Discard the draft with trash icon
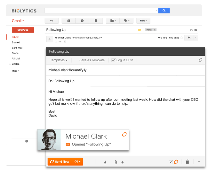This screenshot has height=170, width=208. pos(187,162)
